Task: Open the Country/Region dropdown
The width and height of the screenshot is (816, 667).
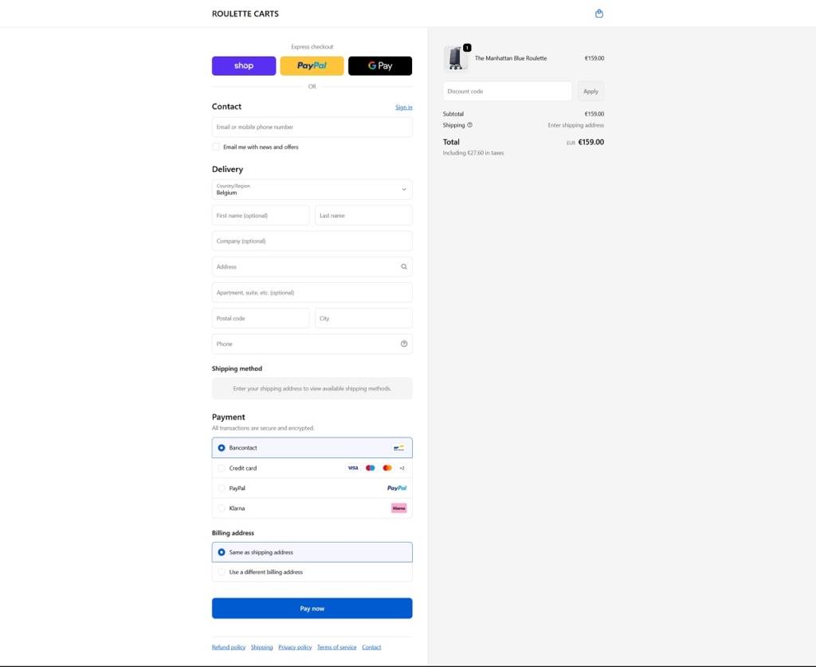Action: (312, 190)
